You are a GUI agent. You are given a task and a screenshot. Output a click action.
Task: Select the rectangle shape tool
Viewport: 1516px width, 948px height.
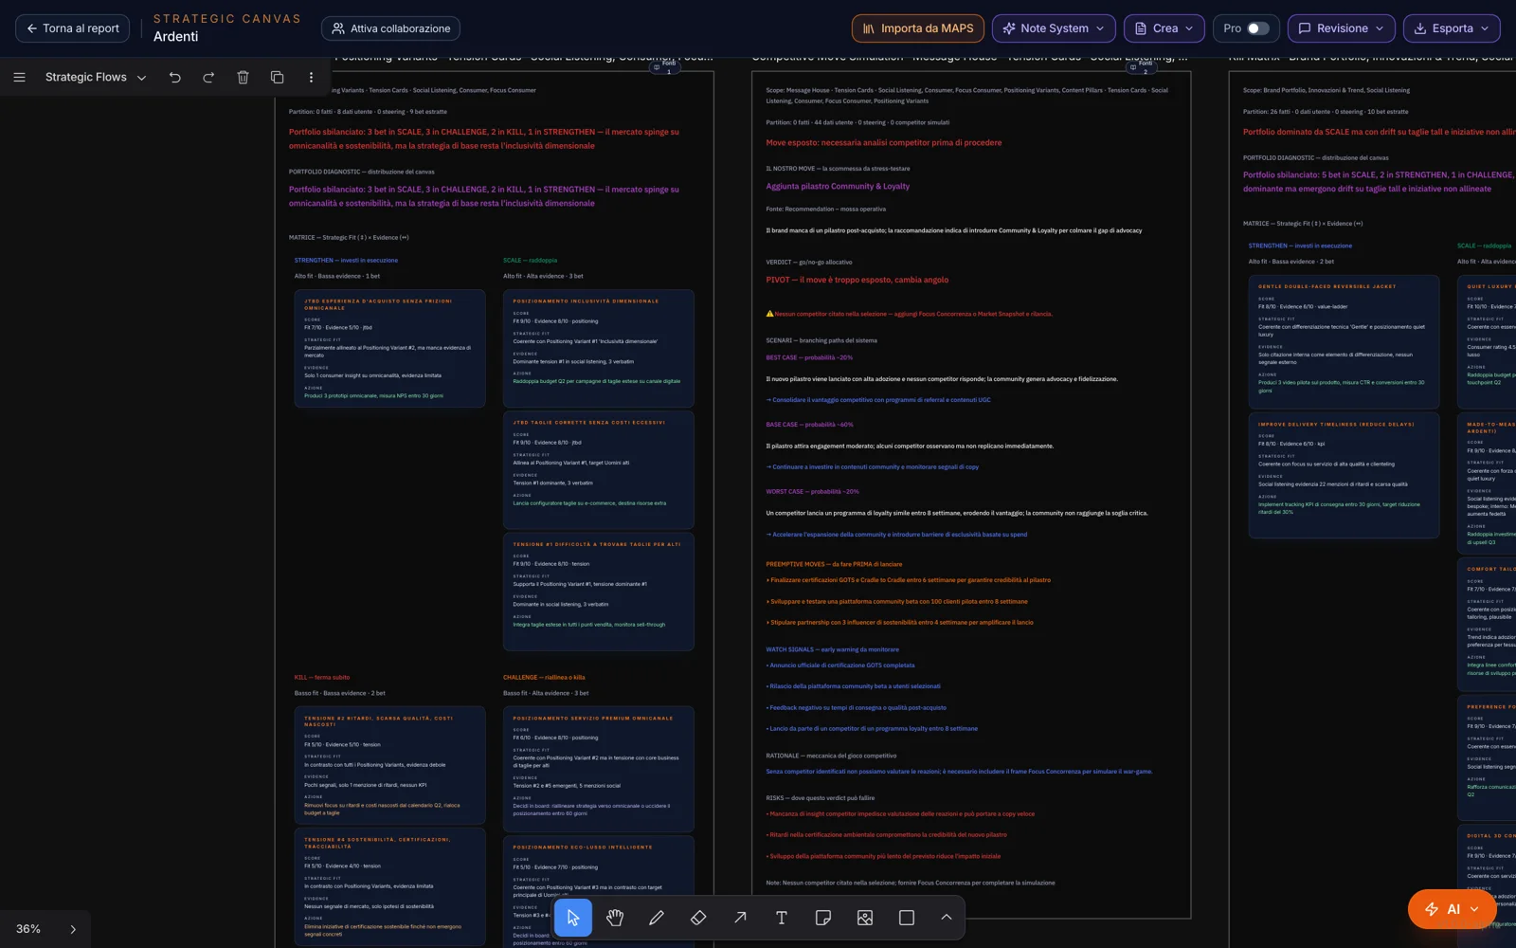coord(907,918)
